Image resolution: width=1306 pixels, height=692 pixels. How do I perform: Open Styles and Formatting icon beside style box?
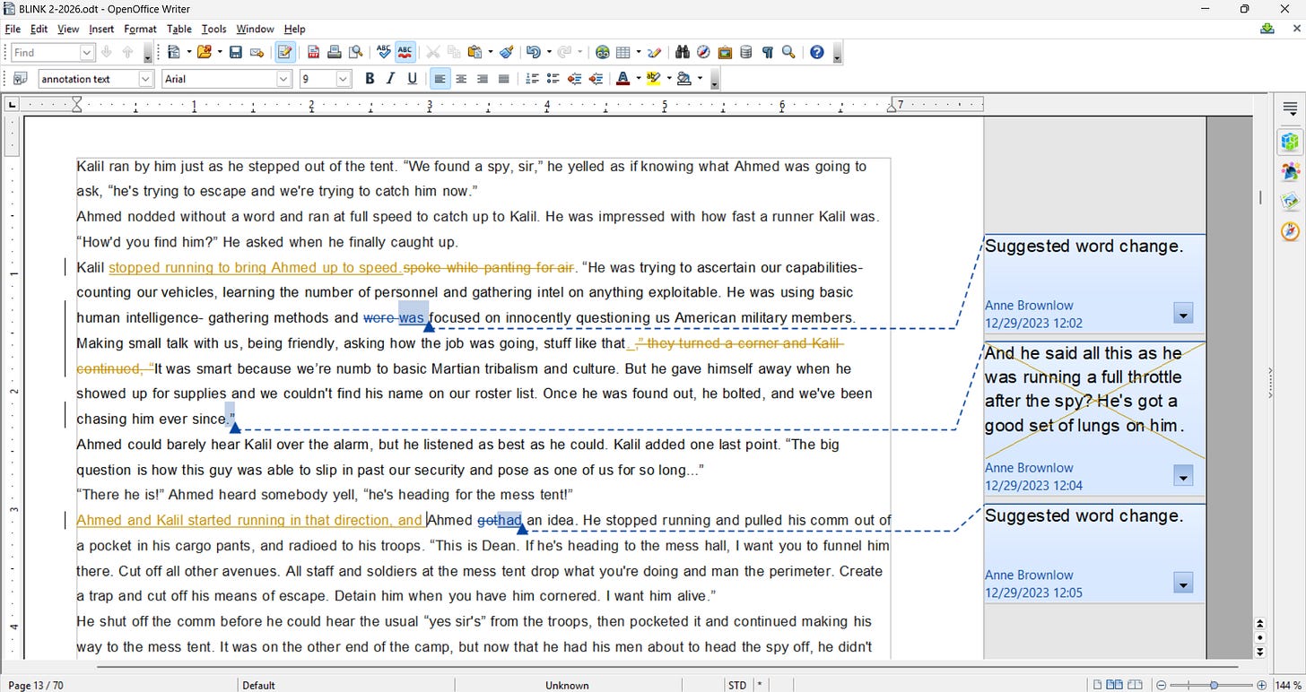[x=20, y=79]
